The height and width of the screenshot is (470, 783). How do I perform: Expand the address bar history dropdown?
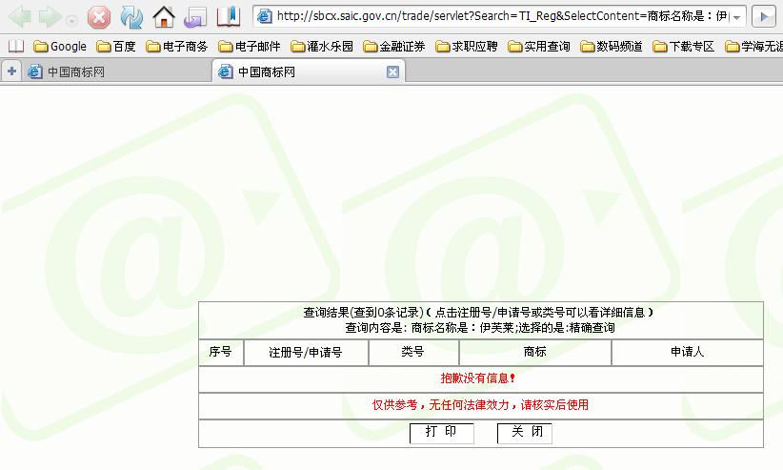click(737, 16)
